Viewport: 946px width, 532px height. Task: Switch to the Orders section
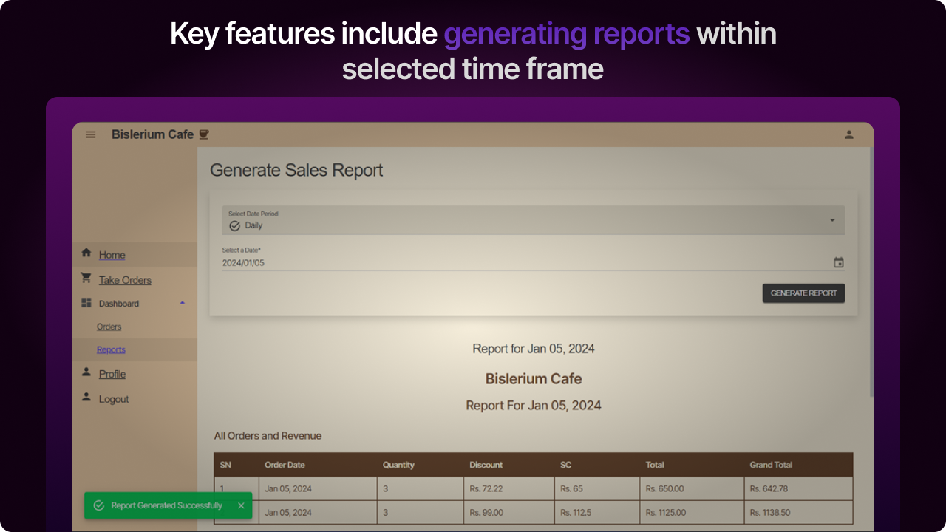(109, 326)
